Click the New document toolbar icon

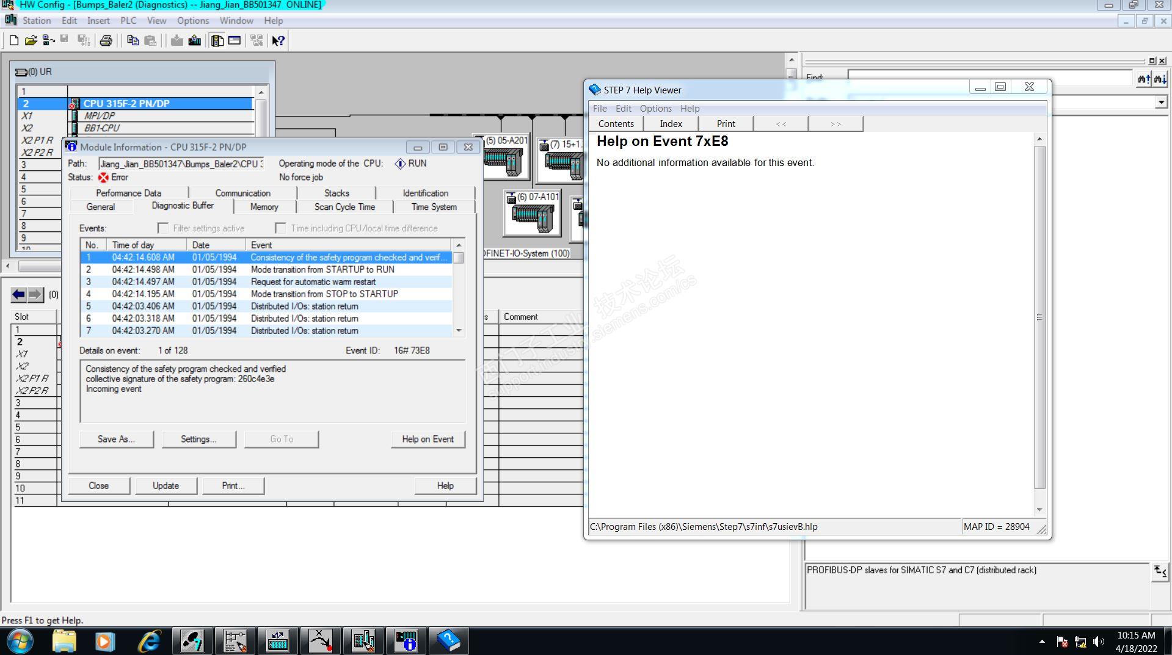click(13, 41)
